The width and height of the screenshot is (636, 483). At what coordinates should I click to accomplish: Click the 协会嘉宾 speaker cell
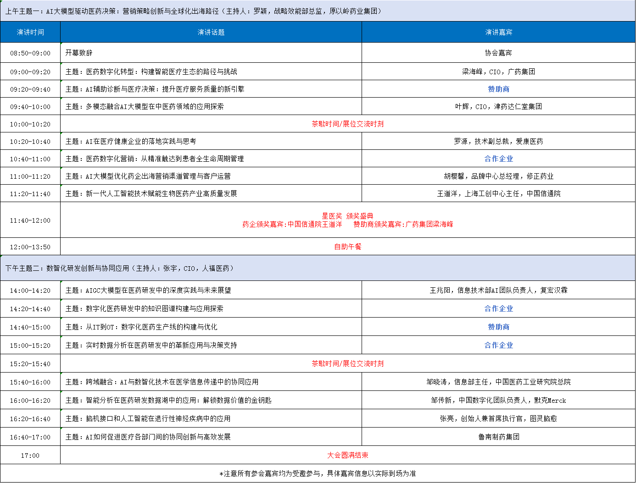(x=499, y=53)
